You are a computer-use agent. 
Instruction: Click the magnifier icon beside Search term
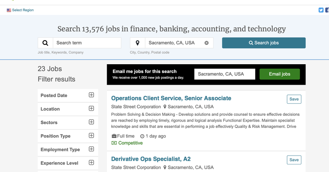pyautogui.click(x=45, y=43)
